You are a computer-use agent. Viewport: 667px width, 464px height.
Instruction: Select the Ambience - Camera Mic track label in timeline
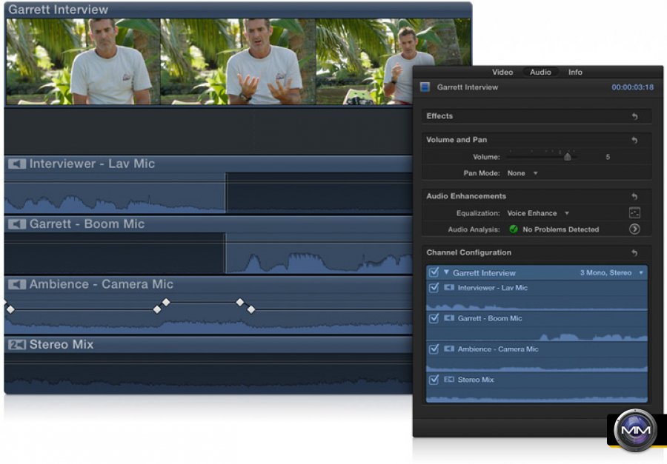click(102, 284)
